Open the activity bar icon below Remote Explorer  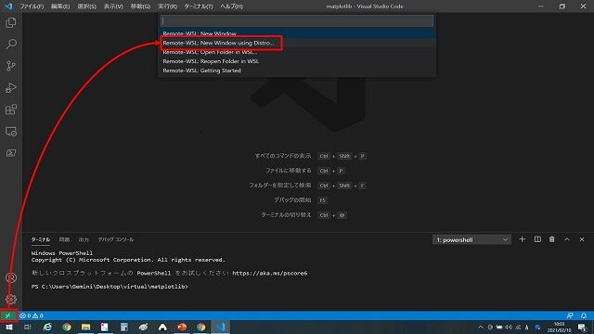click(11, 153)
